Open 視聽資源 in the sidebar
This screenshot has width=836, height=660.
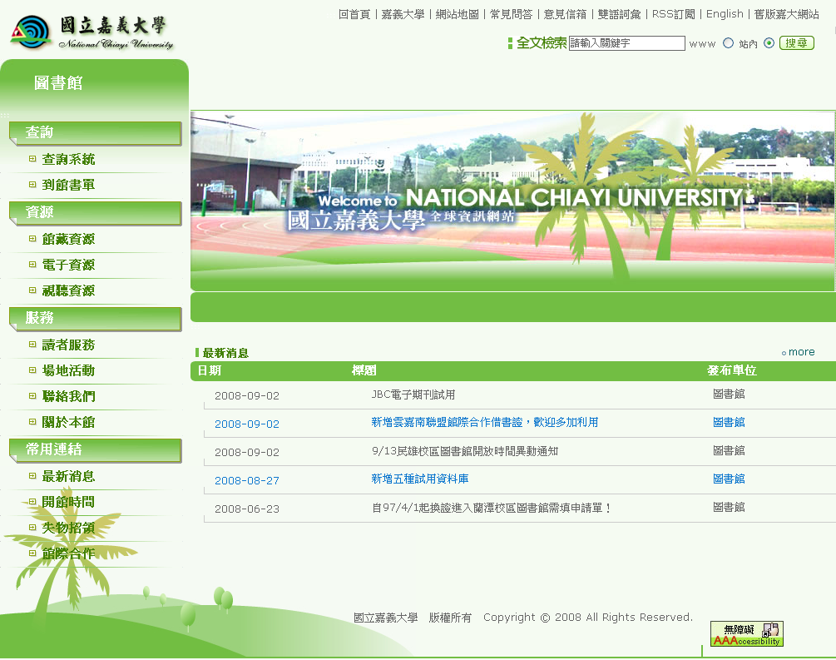pyautogui.click(x=68, y=290)
